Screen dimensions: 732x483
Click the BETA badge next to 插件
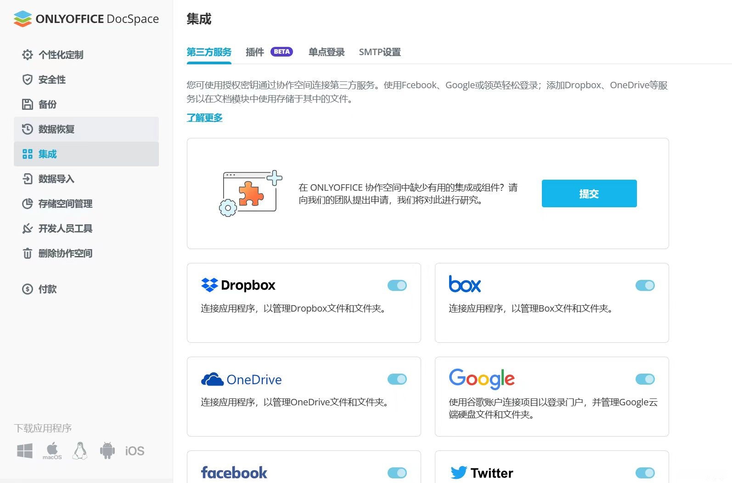pos(282,51)
